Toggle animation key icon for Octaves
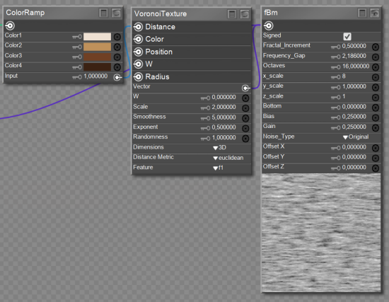 (x=336, y=67)
